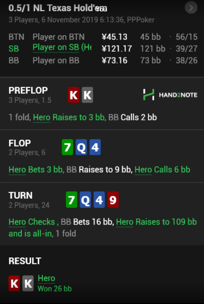Click the blue Q card on the flop
Viewport: 204px width, 304px height.
(81, 147)
